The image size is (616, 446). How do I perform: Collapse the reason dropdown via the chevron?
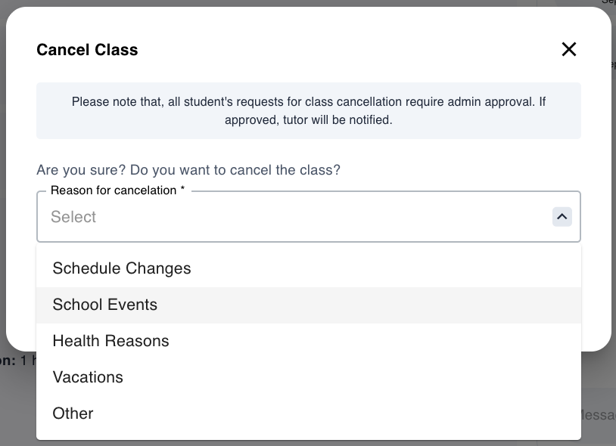click(562, 216)
